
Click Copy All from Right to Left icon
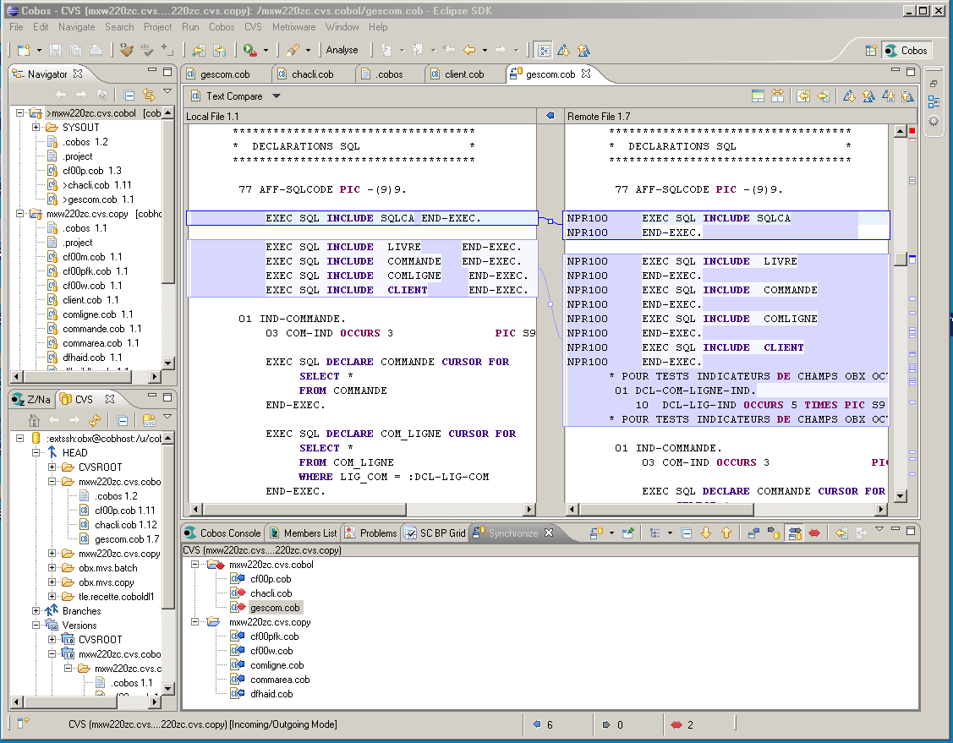click(803, 96)
